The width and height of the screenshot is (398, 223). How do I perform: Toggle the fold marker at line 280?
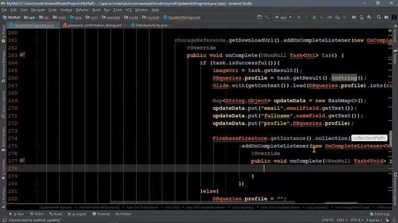coord(37,183)
